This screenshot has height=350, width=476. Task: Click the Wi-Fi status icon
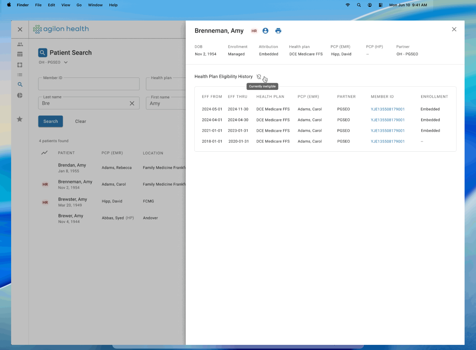click(x=348, y=5)
